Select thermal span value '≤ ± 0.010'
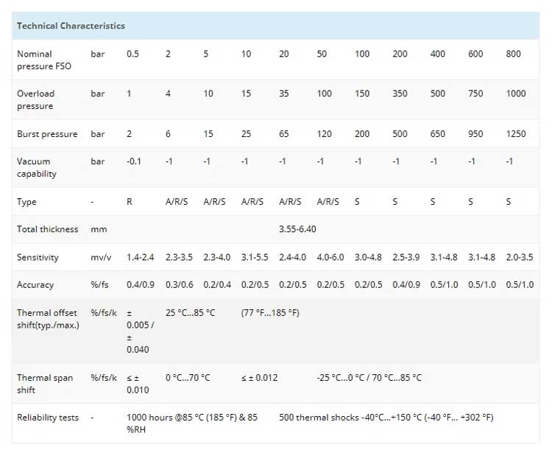 click(138, 384)
